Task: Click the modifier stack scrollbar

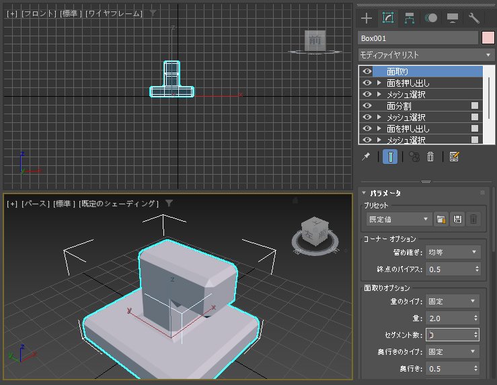Action: pyautogui.click(x=489, y=97)
